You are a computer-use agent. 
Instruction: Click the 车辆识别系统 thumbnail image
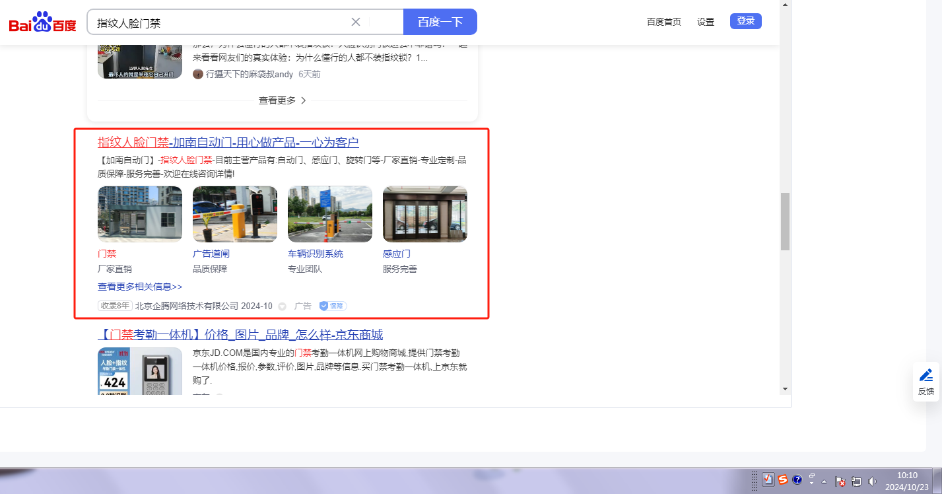point(330,214)
